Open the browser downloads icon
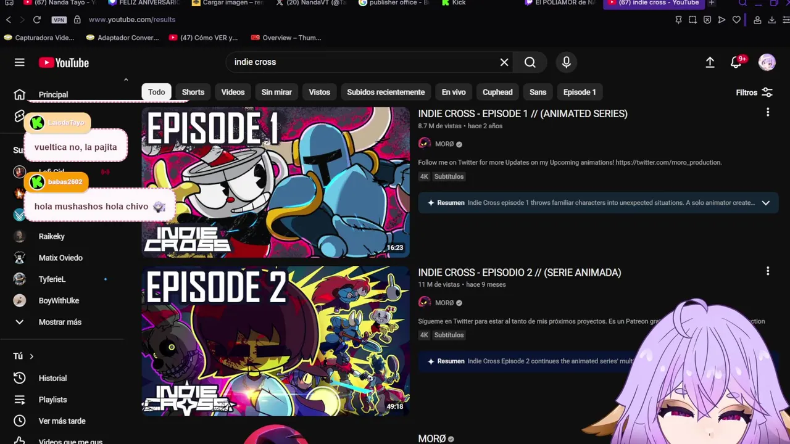790x444 pixels. (771, 20)
